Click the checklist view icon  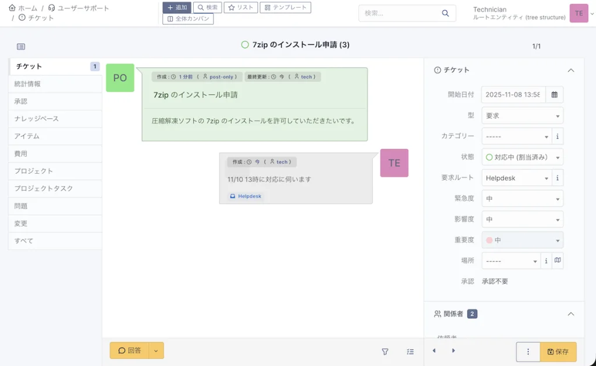point(410,351)
